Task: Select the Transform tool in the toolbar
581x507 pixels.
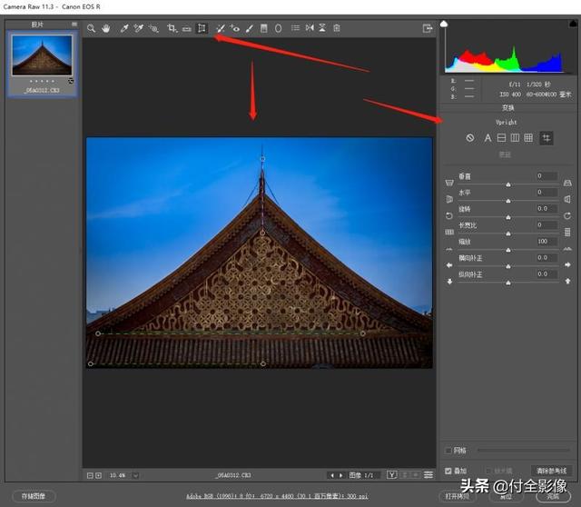Action: point(202,28)
